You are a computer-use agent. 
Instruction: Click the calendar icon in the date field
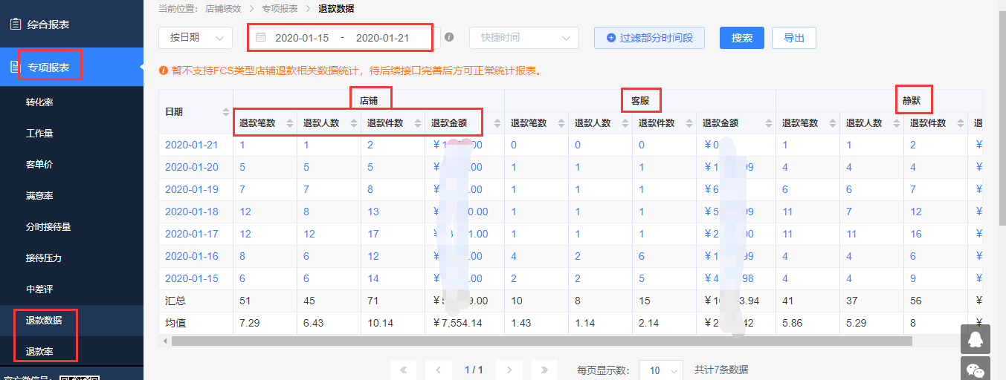pyautogui.click(x=261, y=37)
